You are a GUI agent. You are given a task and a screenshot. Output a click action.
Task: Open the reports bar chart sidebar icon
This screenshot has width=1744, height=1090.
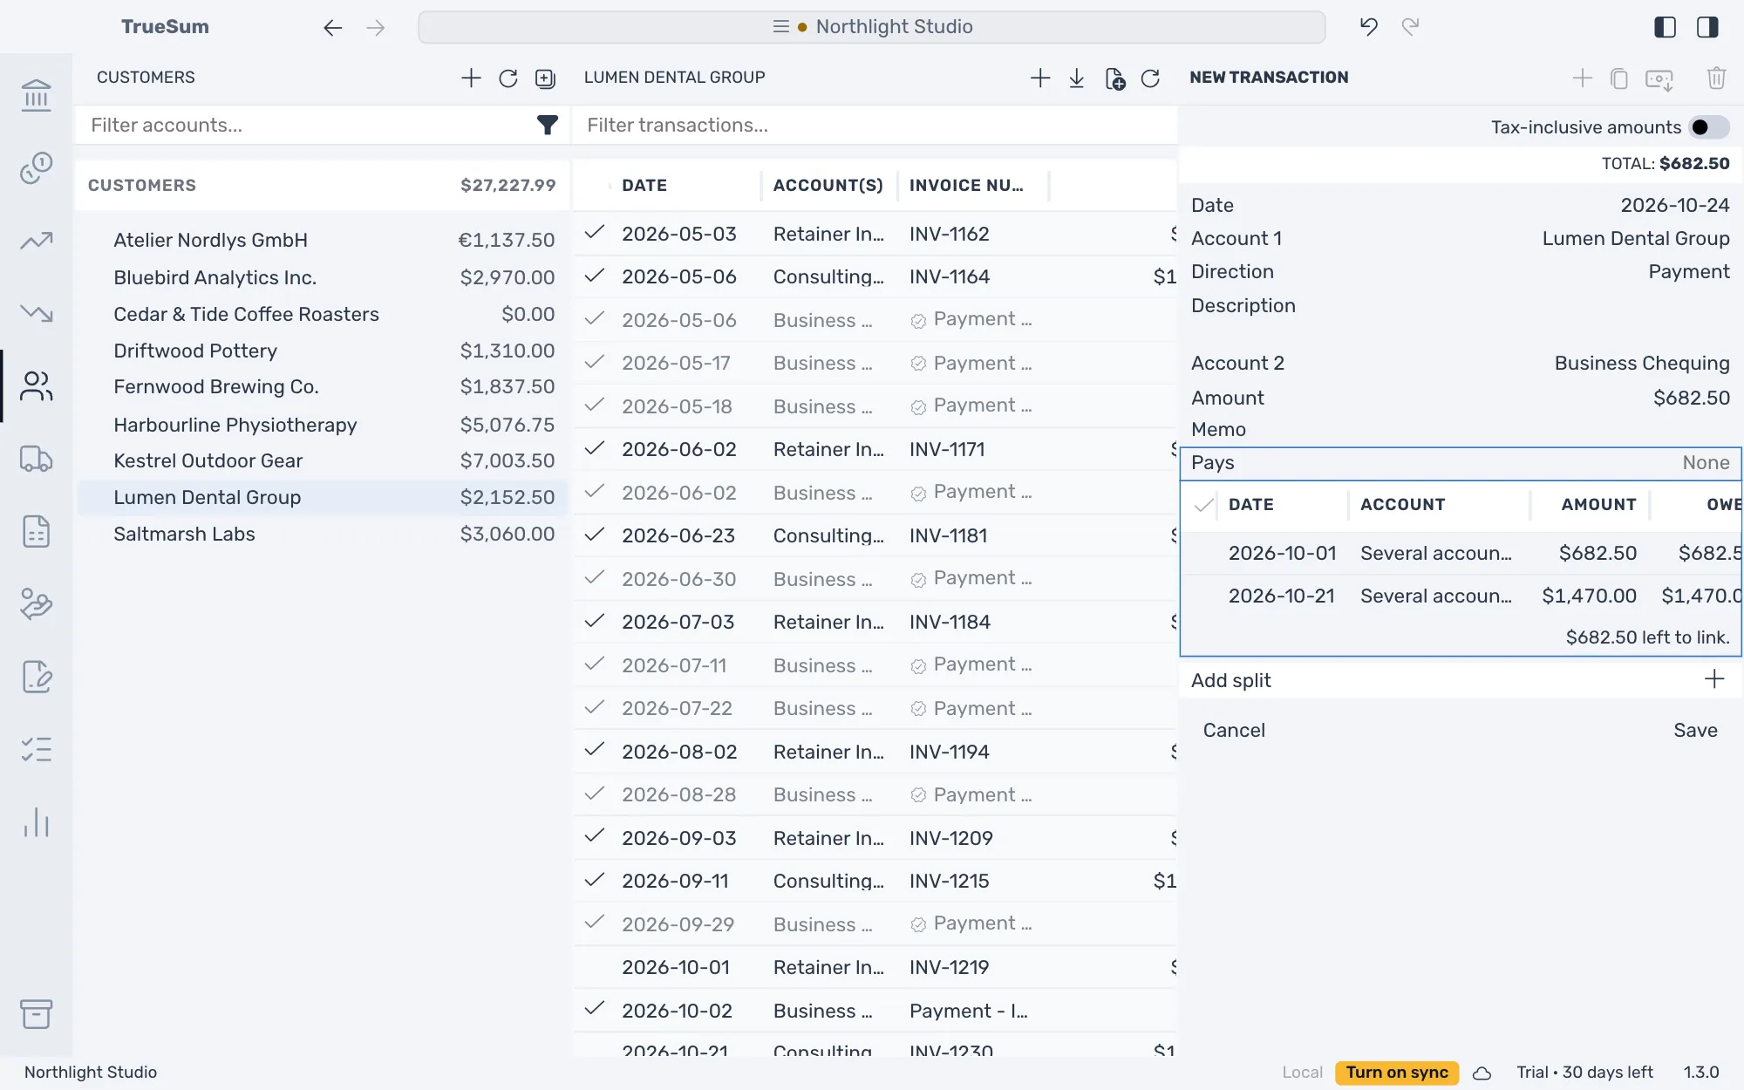(36, 821)
